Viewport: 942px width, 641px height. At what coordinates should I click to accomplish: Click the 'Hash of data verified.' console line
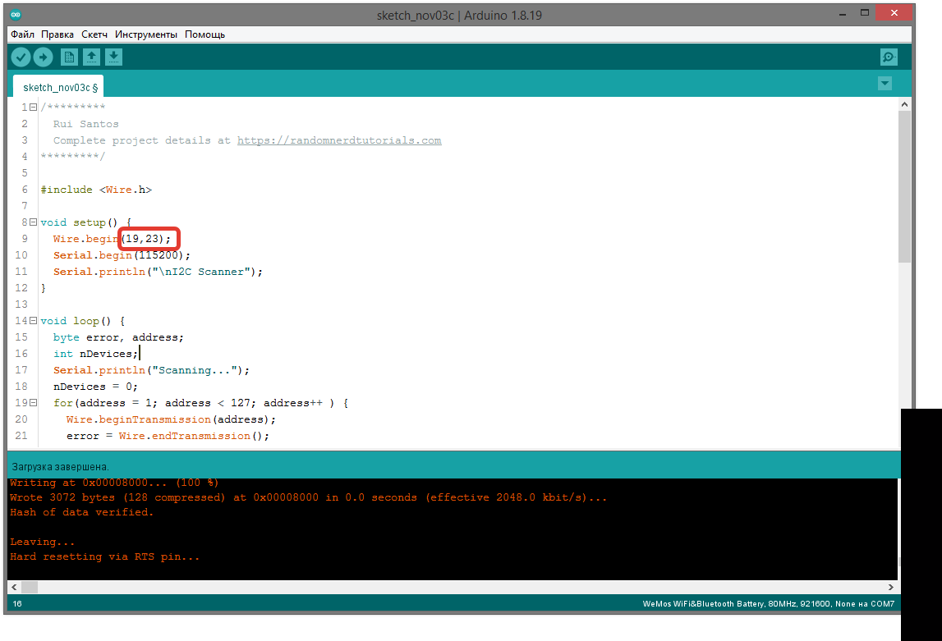point(81,512)
